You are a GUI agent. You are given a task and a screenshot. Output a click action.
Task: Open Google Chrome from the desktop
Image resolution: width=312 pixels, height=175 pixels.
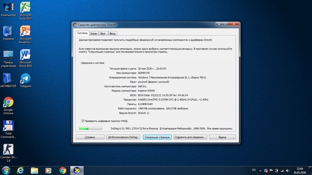[x=8, y=106]
